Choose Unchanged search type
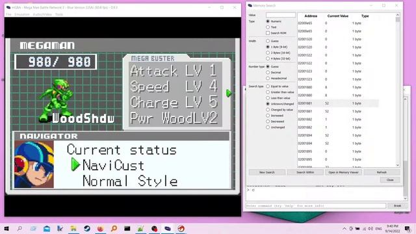The height and width of the screenshot is (234, 416). point(268,127)
